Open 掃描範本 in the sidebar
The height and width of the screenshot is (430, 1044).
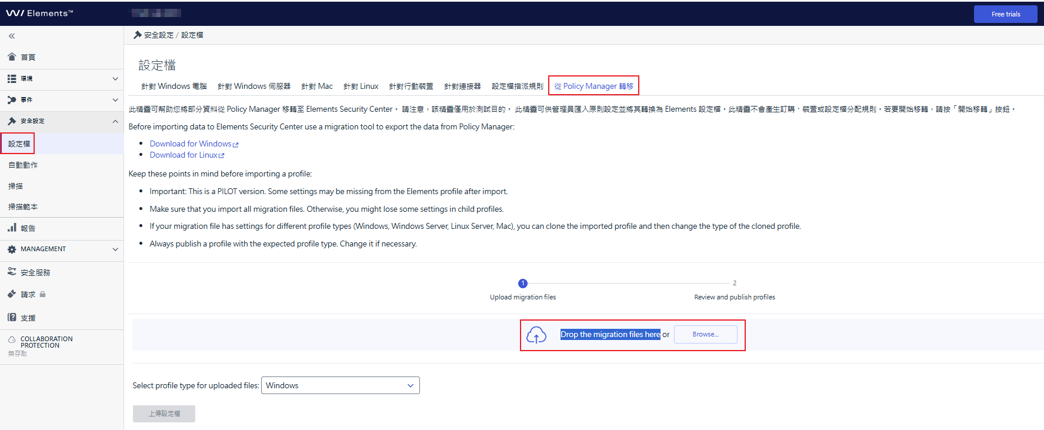[x=23, y=207]
